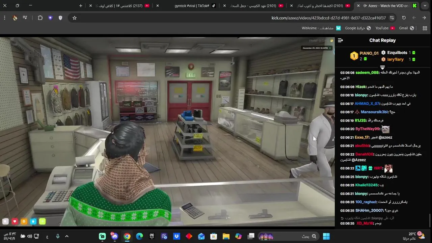Open the media control playlist icon

coord(25,18)
